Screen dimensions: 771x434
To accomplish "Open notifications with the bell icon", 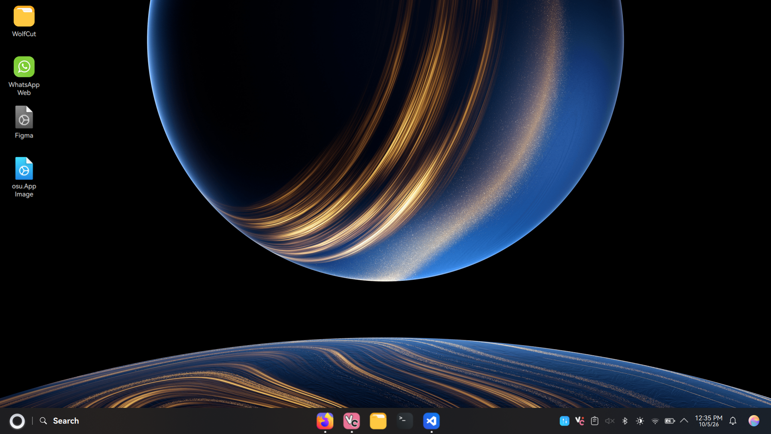I will [733, 421].
